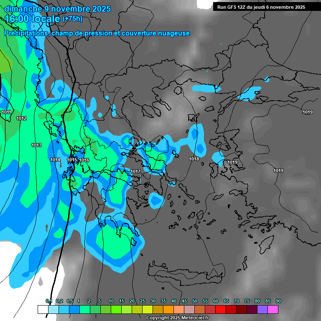Image resolution: width=321 pixels, height=321 pixels.
Task: Select the yellow legend swatch under 30
Action: [148, 309]
